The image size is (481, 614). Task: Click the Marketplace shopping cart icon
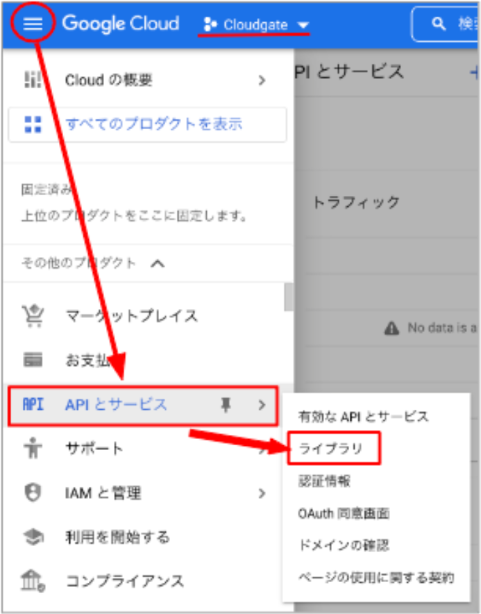(x=33, y=315)
